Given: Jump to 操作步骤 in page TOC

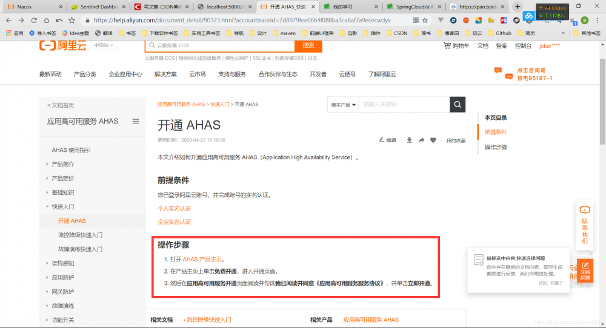Looking at the screenshot, I should pyautogui.click(x=496, y=147).
